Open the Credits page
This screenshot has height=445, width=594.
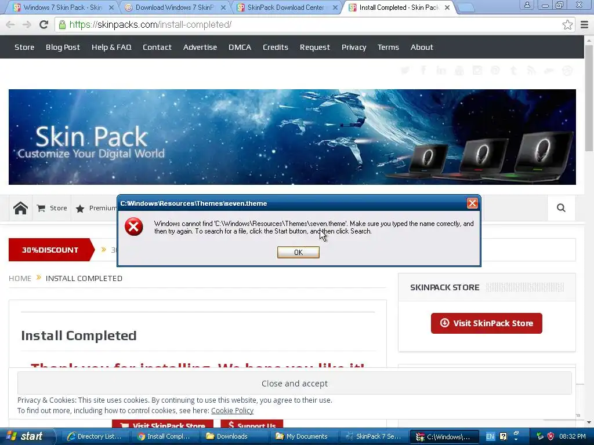(x=276, y=48)
